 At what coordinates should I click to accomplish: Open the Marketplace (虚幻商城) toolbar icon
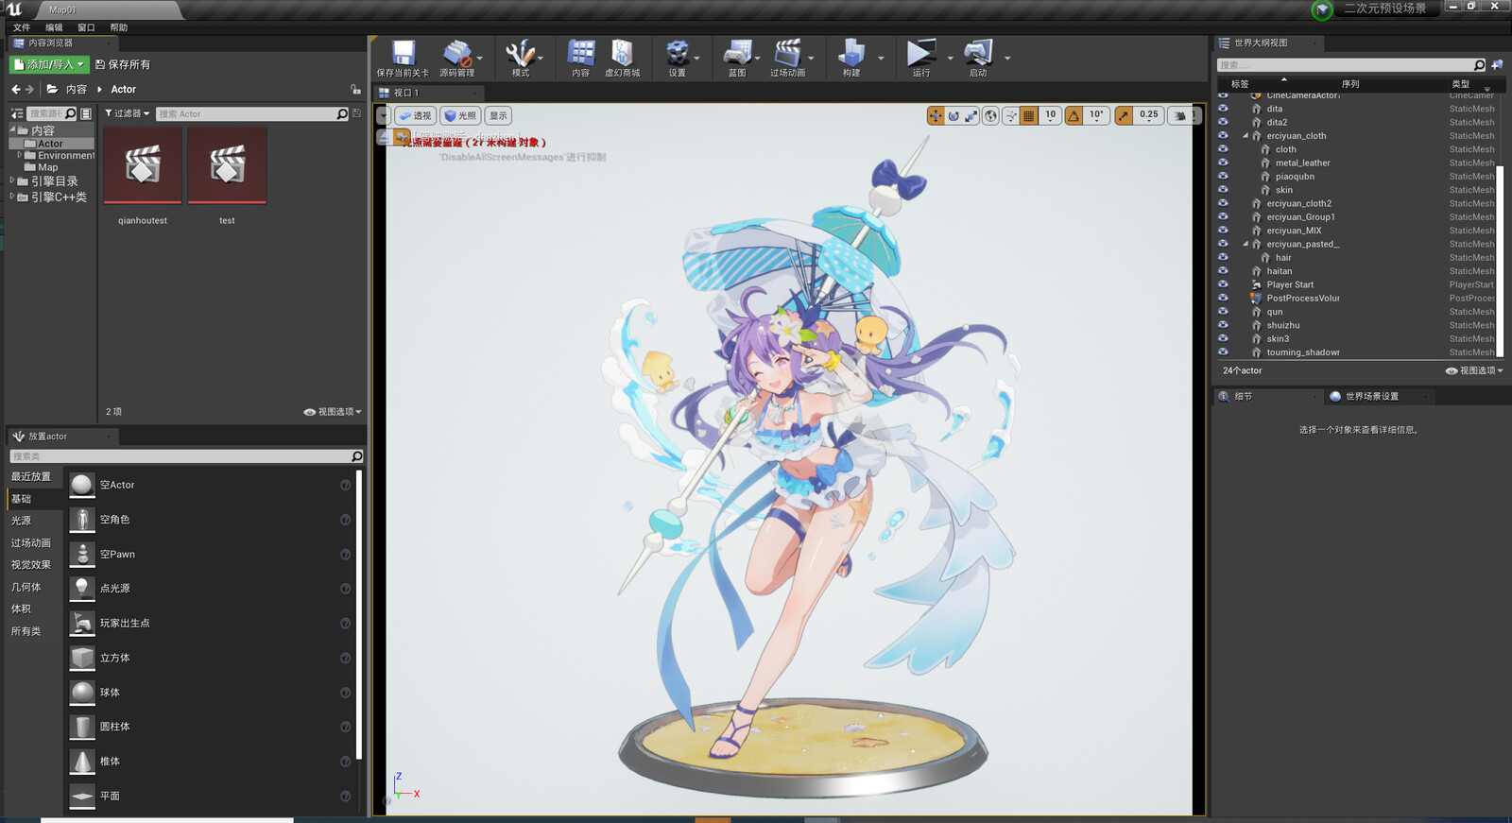[622, 58]
